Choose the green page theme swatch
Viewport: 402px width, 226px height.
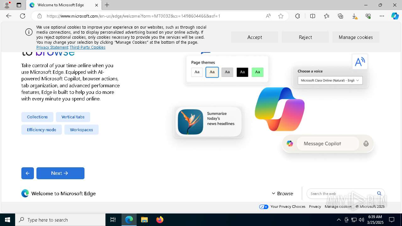click(x=258, y=72)
